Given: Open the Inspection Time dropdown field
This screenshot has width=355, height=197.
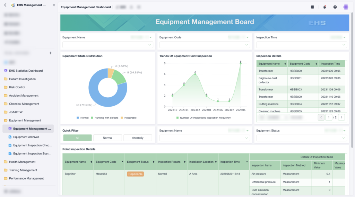Looking at the screenshot, I should click(302, 45).
